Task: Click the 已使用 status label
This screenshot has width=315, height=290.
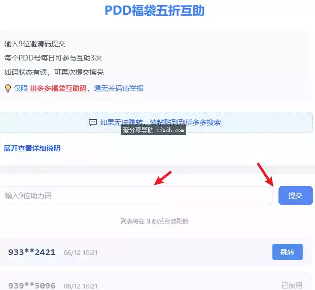Action: pos(292,285)
